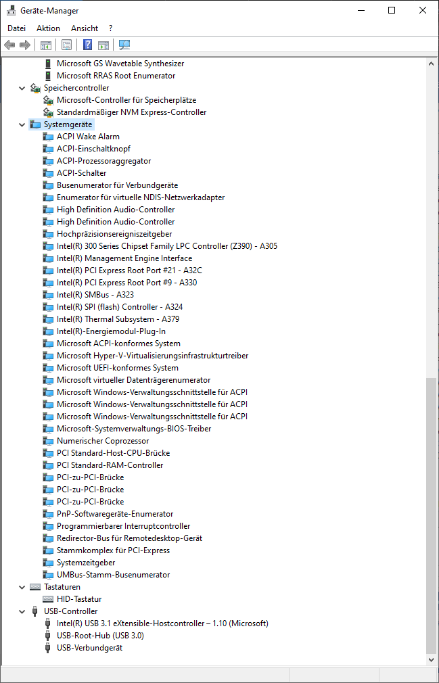Collapse the Speichercontroller category
This screenshot has width=439, height=683.
tap(22, 88)
